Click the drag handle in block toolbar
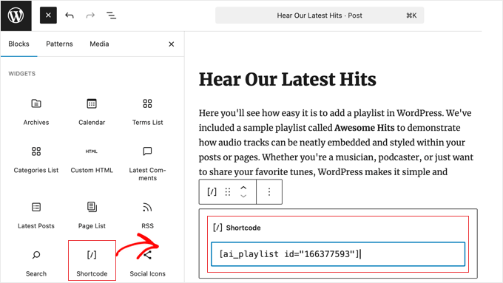This screenshot has width=503, height=283. [228, 191]
